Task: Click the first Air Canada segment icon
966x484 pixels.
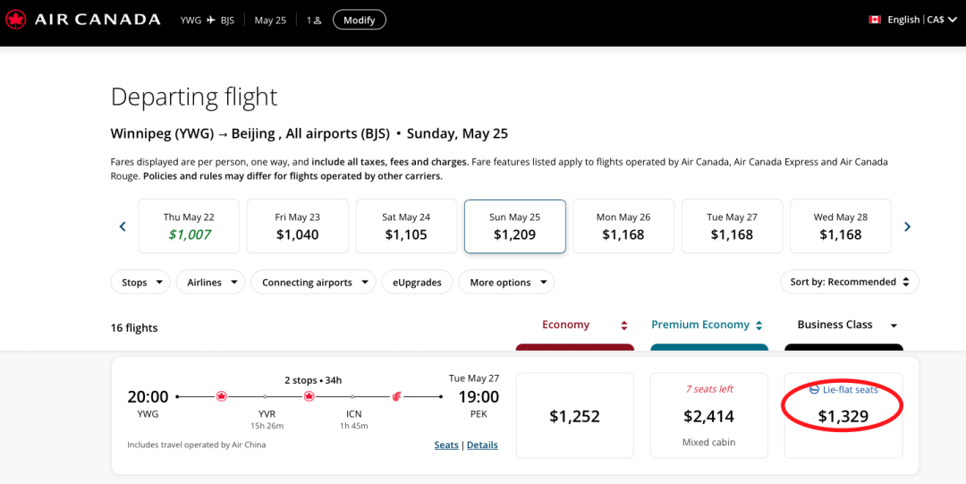Action: point(221,396)
